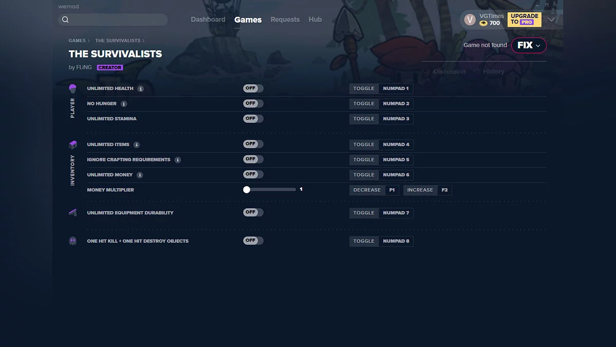
Task: Enable One Hit Kill switch
Action: click(x=253, y=241)
